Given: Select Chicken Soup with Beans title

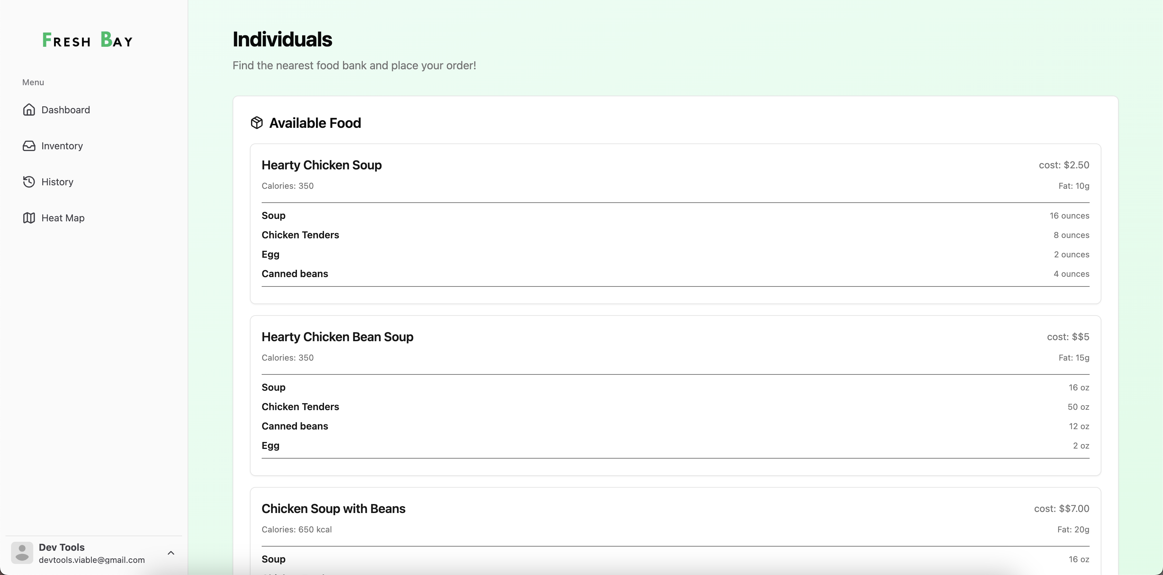Looking at the screenshot, I should (x=333, y=508).
